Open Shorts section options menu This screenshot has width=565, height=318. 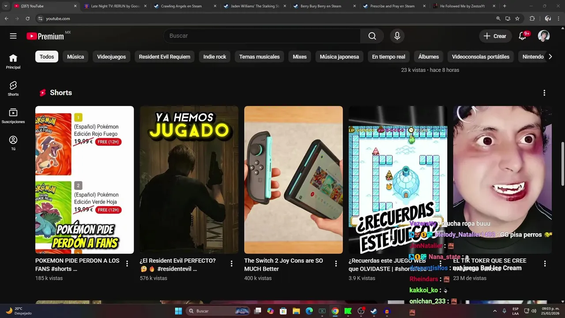click(x=544, y=93)
